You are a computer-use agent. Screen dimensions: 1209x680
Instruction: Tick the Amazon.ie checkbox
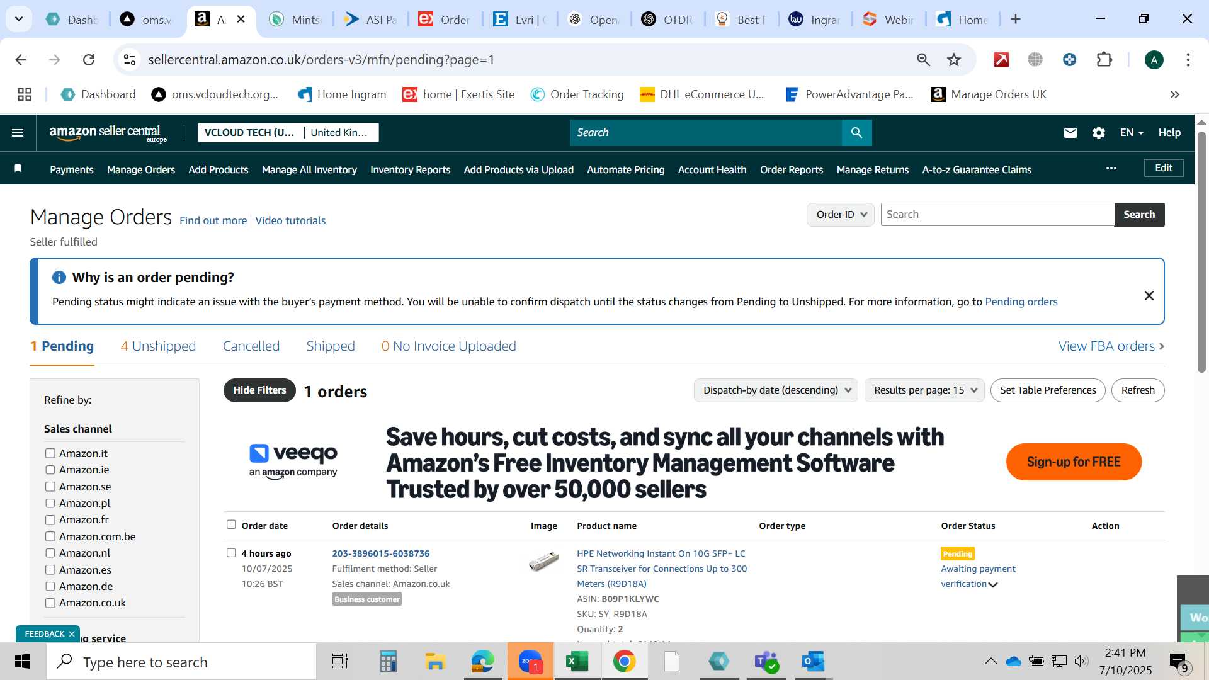(50, 470)
